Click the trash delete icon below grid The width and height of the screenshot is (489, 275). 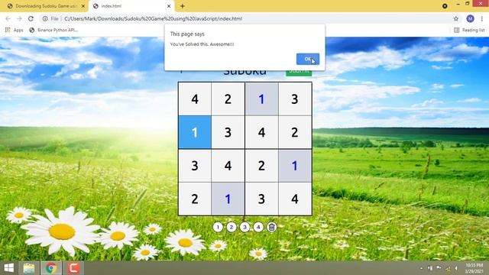click(272, 227)
